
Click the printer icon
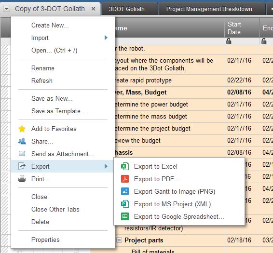coord(22,179)
